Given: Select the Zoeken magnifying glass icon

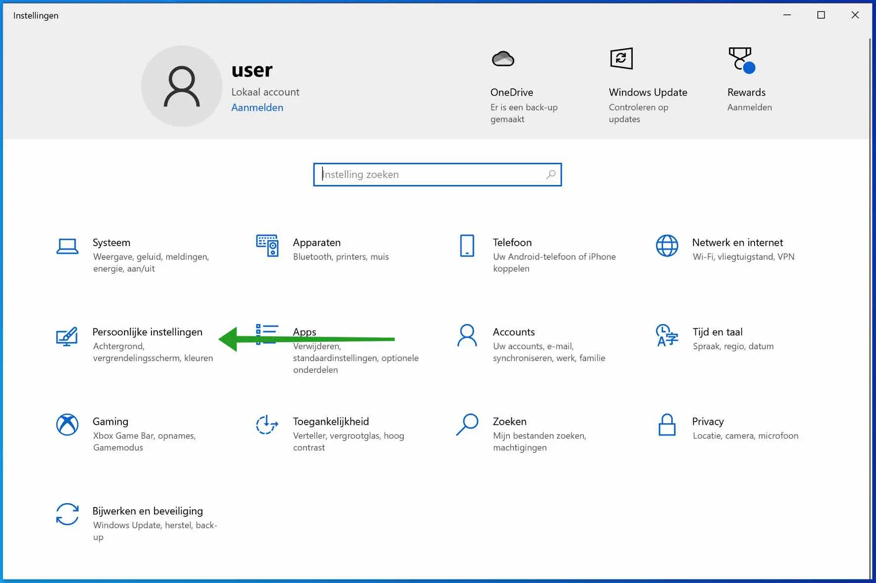Looking at the screenshot, I should 467,425.
